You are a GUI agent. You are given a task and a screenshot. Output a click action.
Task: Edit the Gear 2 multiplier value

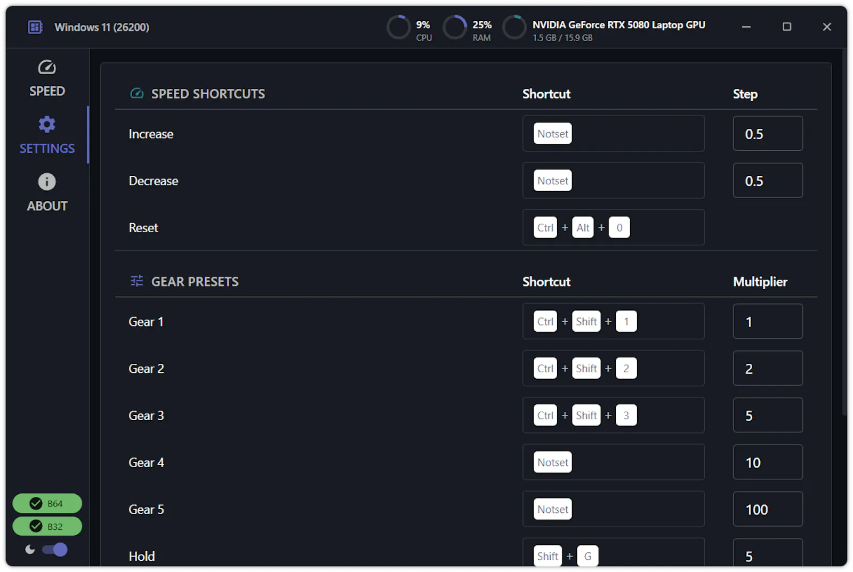click(x=768, y=368)
